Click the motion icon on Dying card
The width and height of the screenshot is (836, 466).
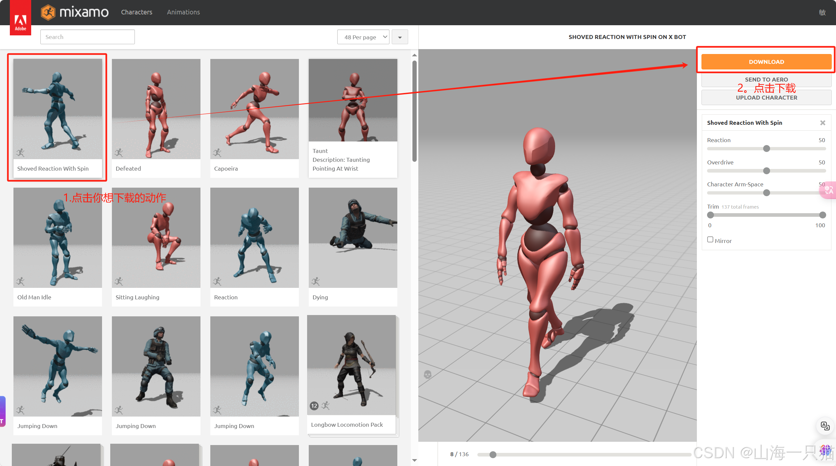[x=316, y=281]
